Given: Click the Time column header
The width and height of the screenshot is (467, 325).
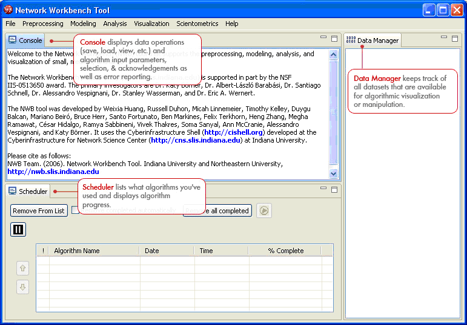Looking at the screenshot, I should click(x=221, y=251).
